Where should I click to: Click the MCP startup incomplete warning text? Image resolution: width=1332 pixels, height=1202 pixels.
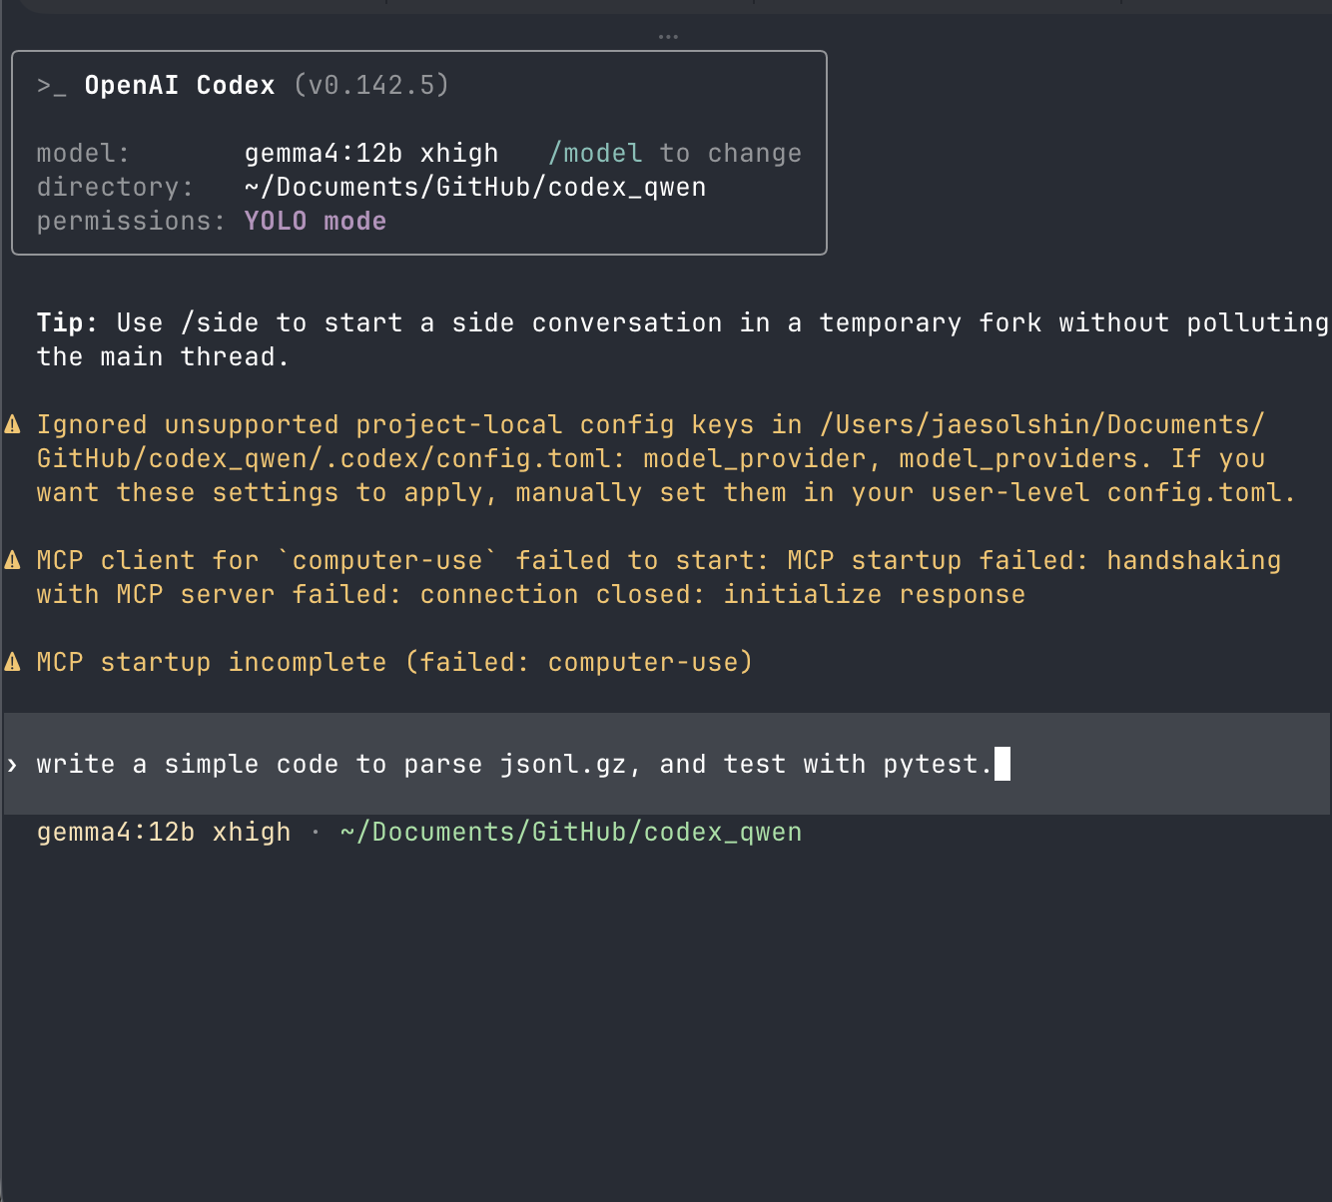coord(394,662)
